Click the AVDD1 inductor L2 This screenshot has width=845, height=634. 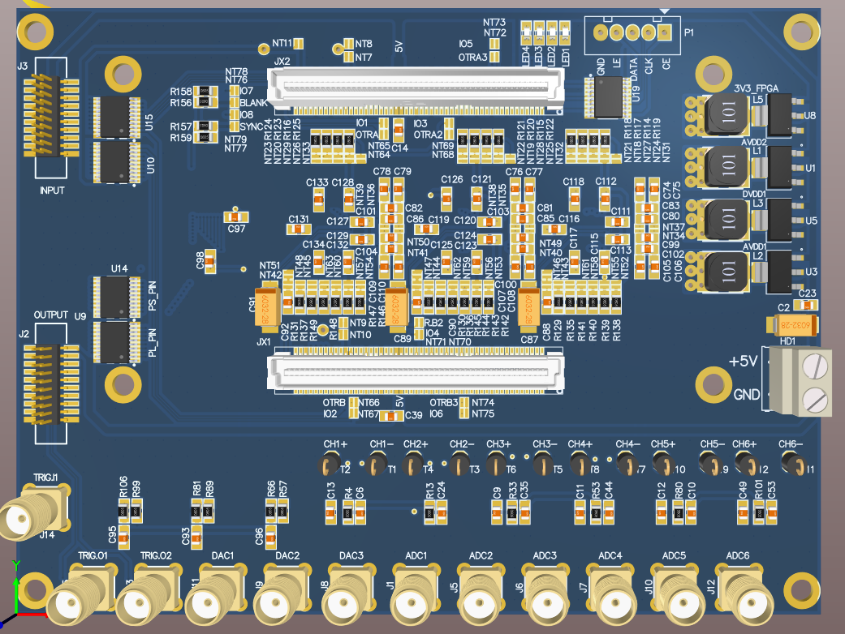point(726,272)
